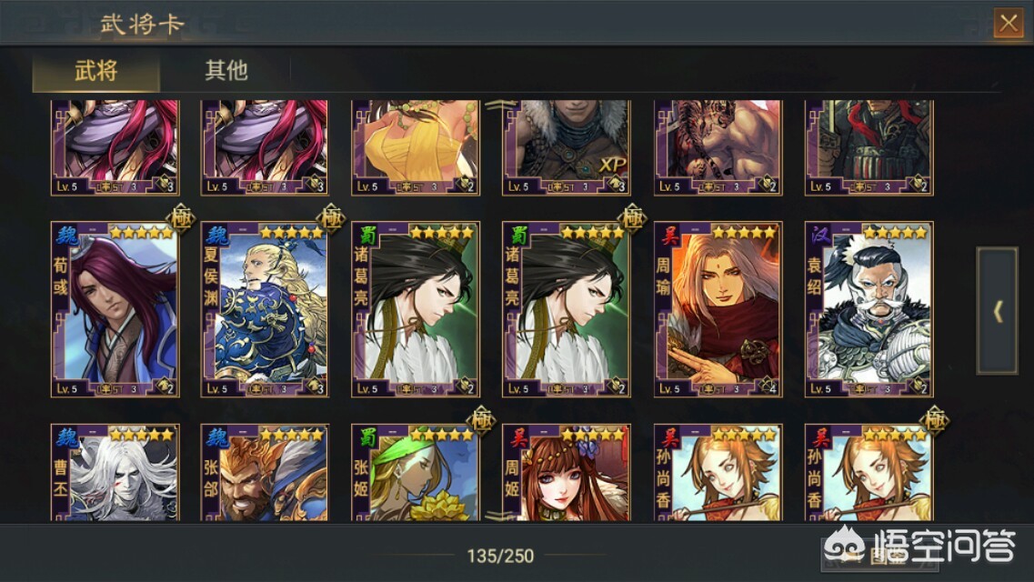This screenshot has width=1034, height=582.
Task: Select the 袁绍 general card
Action: click(869, 309)
